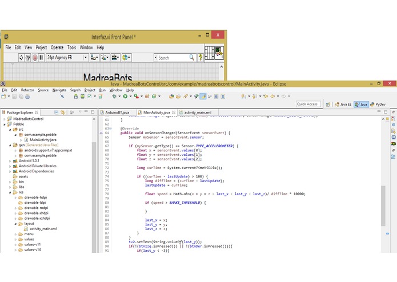Click the Debug bug icon in Eclipse
The image size is (397, 282).
point(114,96)
